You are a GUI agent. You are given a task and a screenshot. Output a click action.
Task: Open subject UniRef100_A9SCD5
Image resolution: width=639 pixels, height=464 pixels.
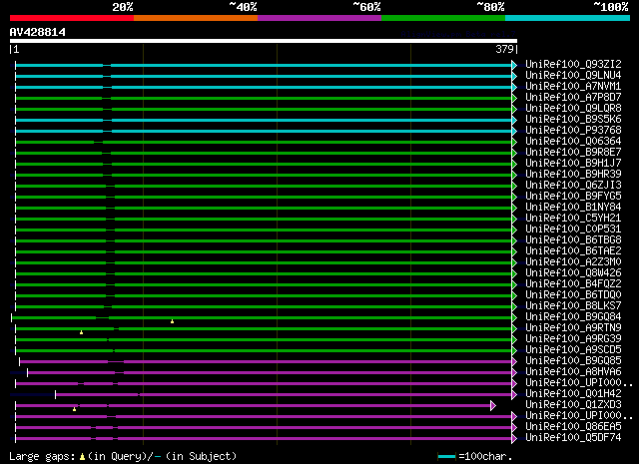573,350
